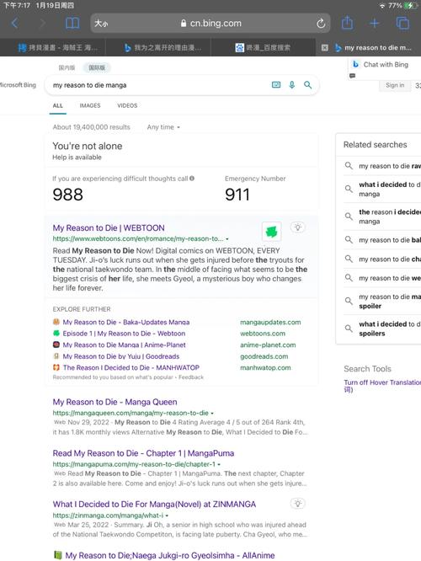Click the lightbulb icon beside ZINMANGA result

point(297,504)
